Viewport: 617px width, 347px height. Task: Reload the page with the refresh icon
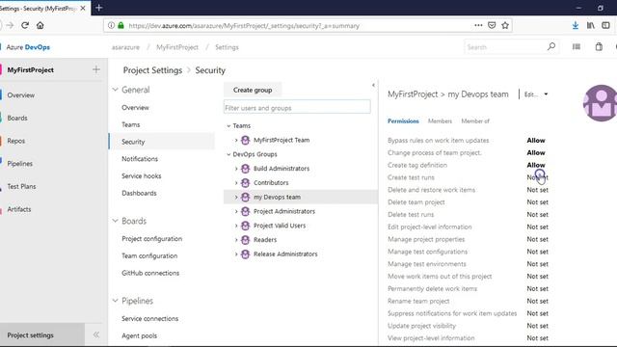pos(25,26)
